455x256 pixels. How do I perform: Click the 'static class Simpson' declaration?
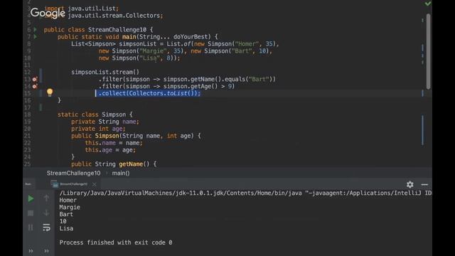tap(95, 114)
